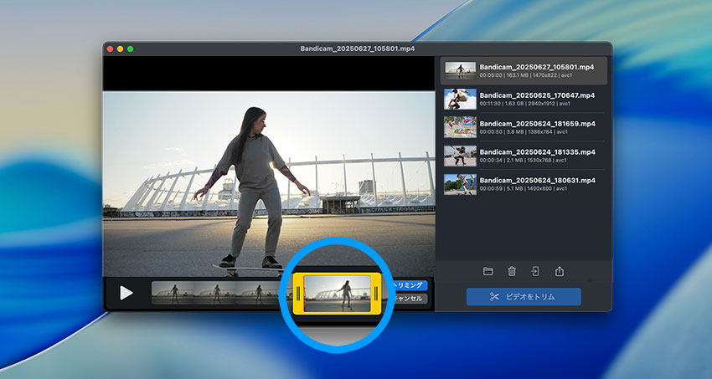Click the left yellow trim handle
This screenshot has width=712, height=379.
pyautogui.click(x=298, y=293)
